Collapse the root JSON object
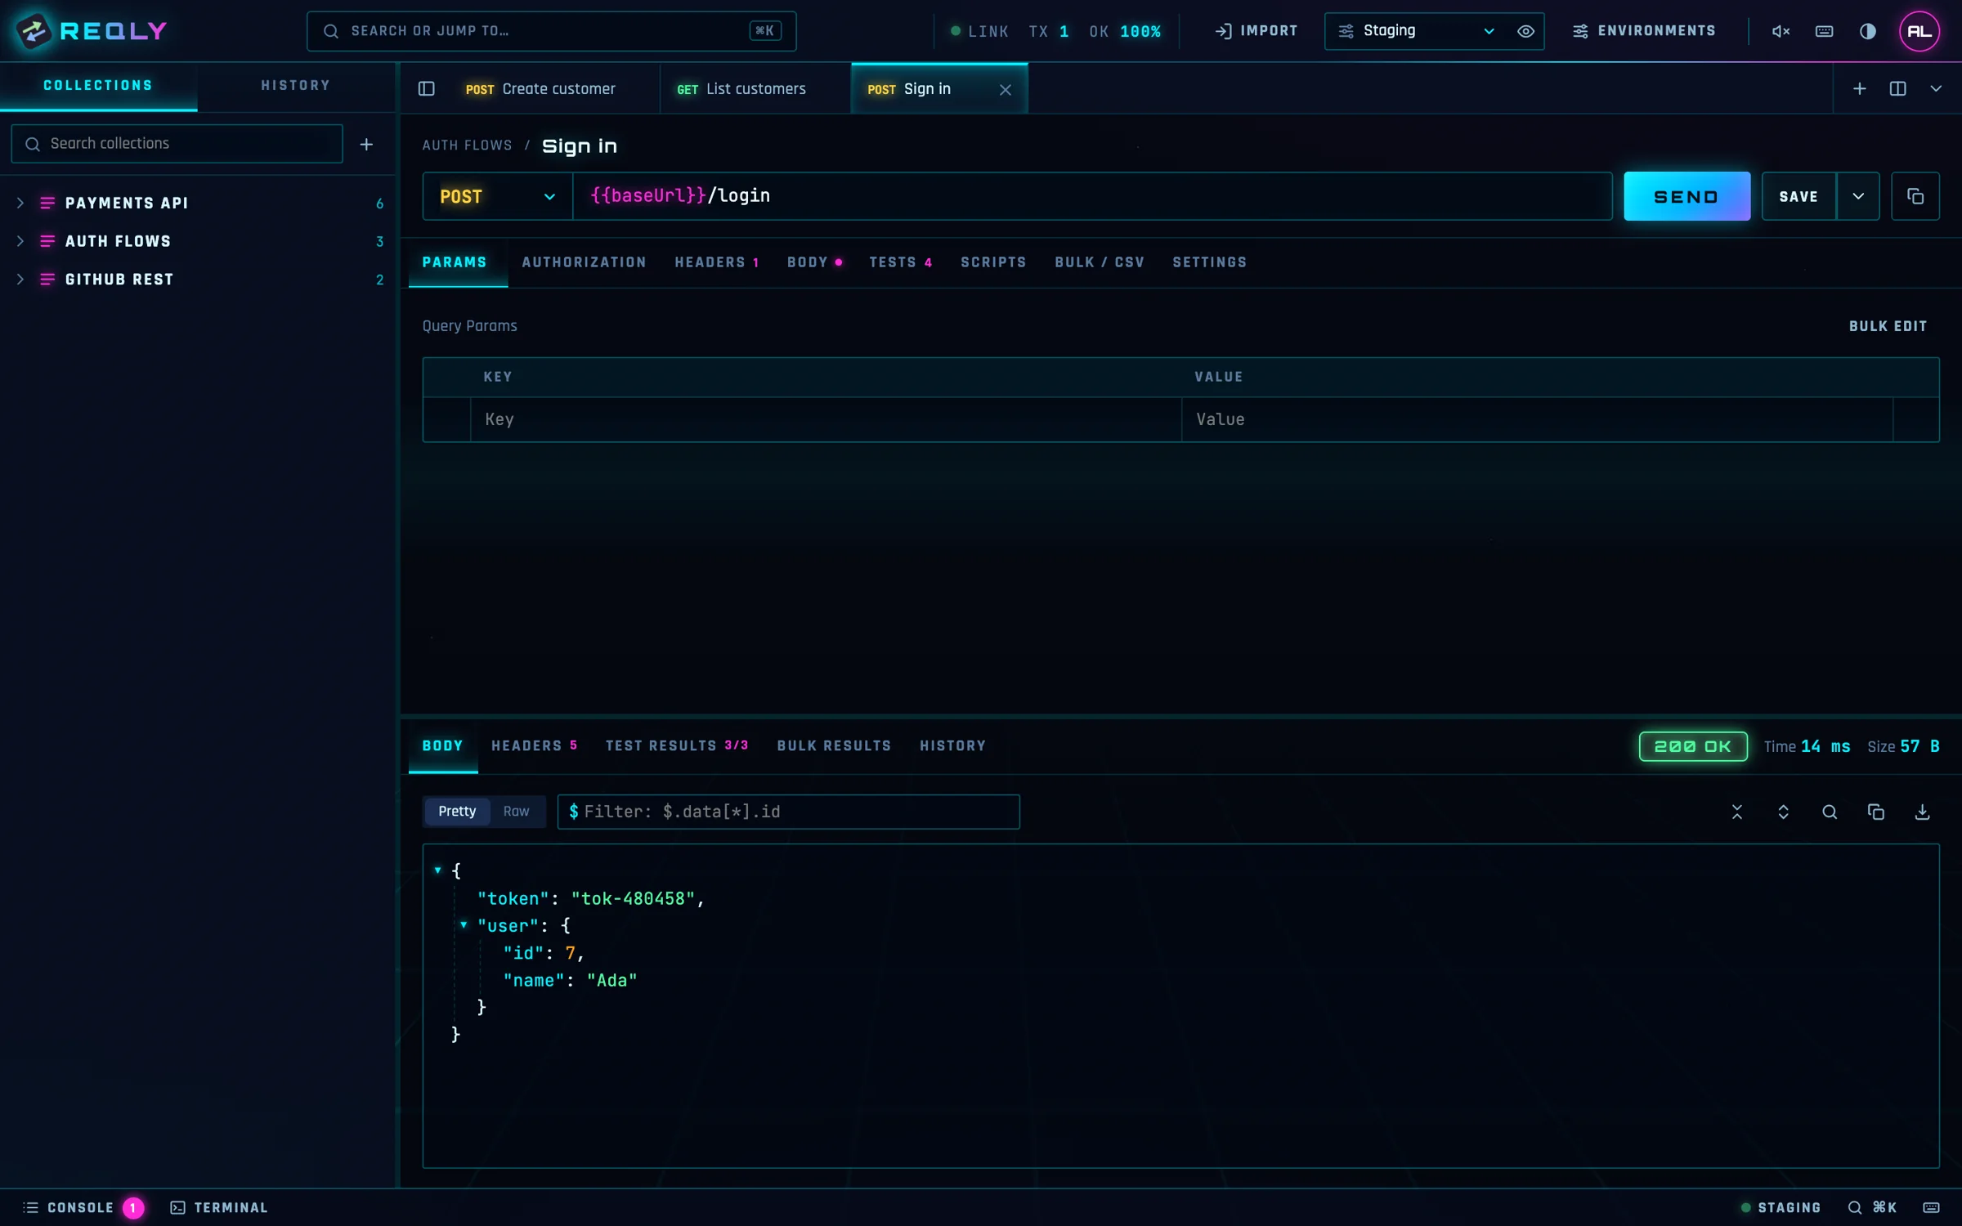The height and width of the screenshot is (1226, 1962). 437,870
